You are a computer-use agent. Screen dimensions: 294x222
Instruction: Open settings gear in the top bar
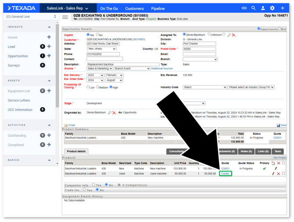[x=272, y=8]
